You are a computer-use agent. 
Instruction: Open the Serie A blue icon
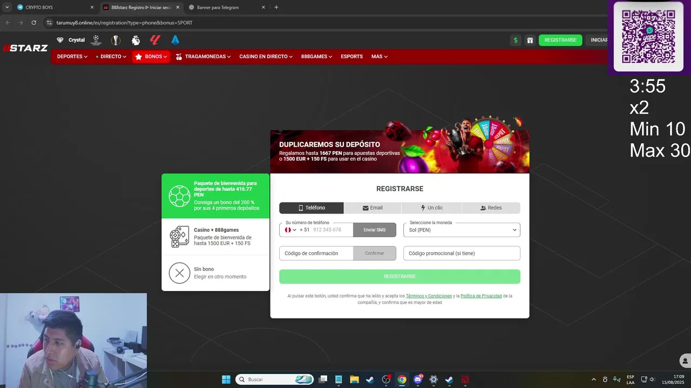point(175,40)
